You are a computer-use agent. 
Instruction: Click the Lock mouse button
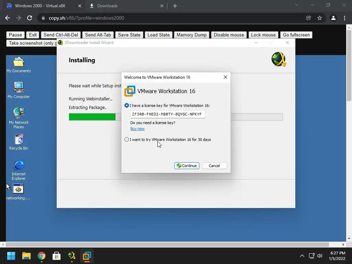pyautogui.click(x=263, y=35)
